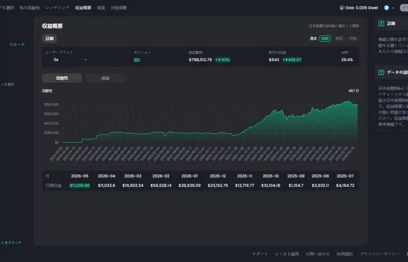Click the $3,933.11 monthly earnings cell

[321, 185]
